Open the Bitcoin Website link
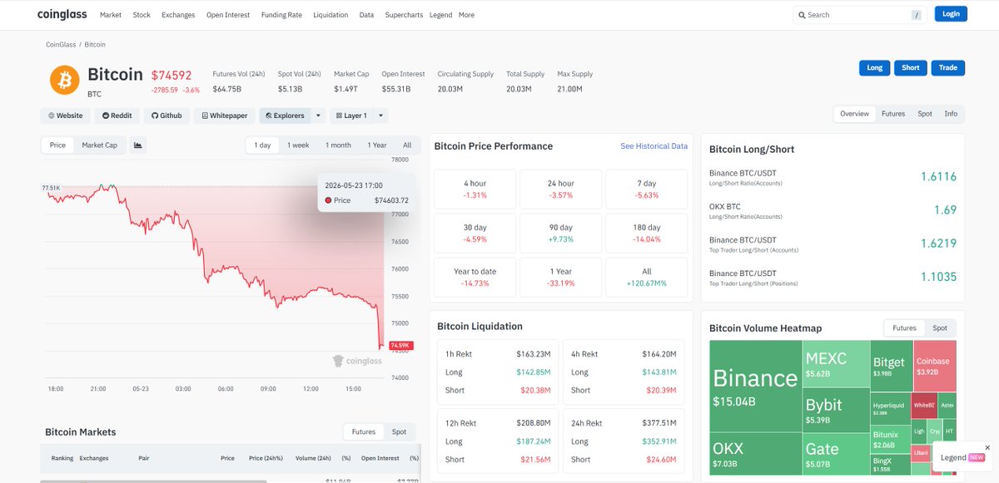This screenshot has width=999, height=483. (x=66, y=116)
